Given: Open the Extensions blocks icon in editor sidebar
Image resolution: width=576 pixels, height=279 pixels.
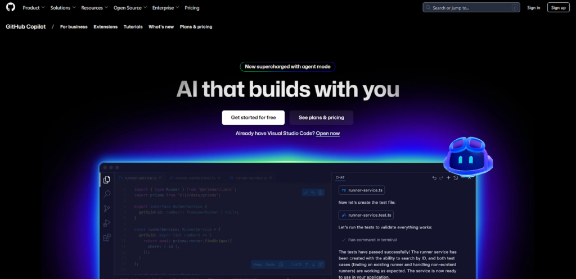Looking at the screenshot, I should [107, 237].
